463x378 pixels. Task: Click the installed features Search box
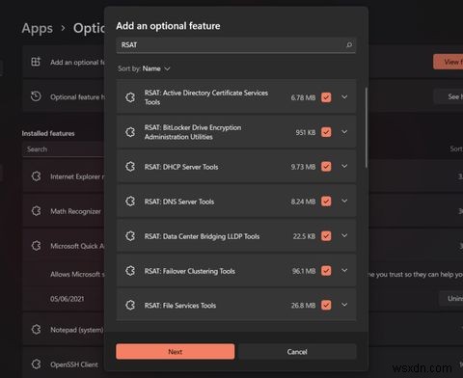(x=64, y=149)
